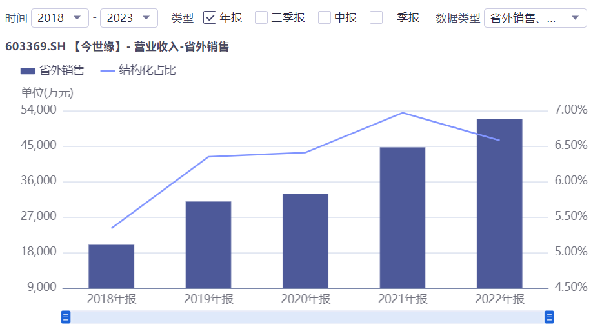This screenshot has height=329, width=602.
Task: Click the line peak at 2021年报
Action: (x=403, y=113)
